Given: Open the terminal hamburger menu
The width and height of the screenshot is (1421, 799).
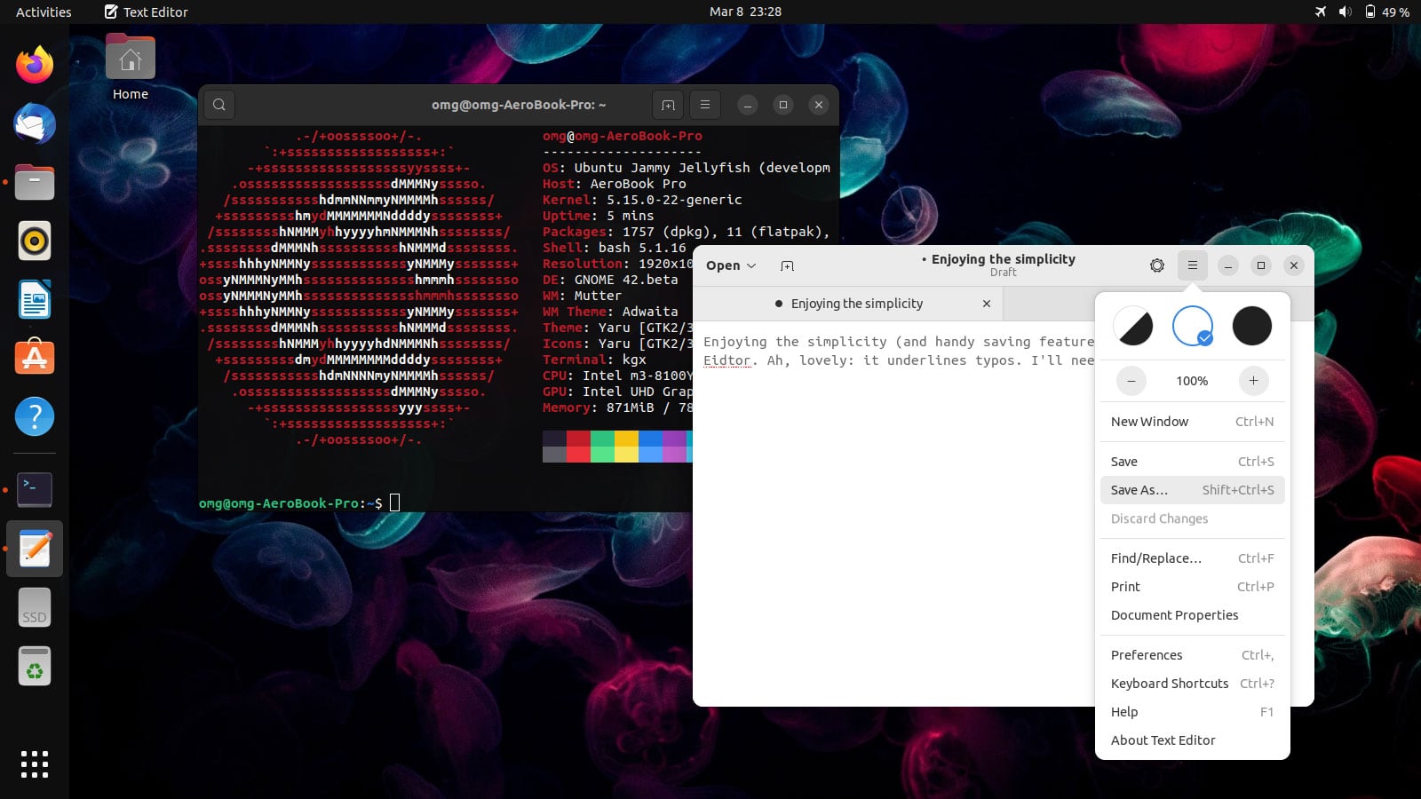Looking at the screenshot, I should [x=705, y=105].
